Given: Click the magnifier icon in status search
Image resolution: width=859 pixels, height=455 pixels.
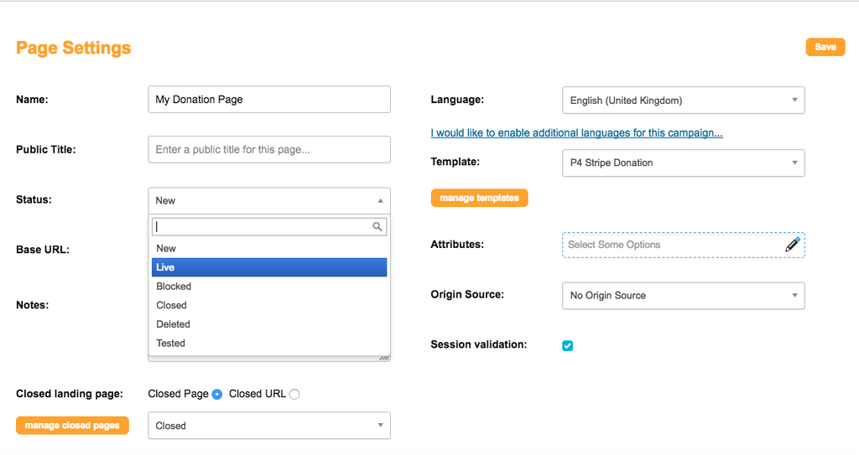Looking at the screenshot, I should click(x=377, y=227).
